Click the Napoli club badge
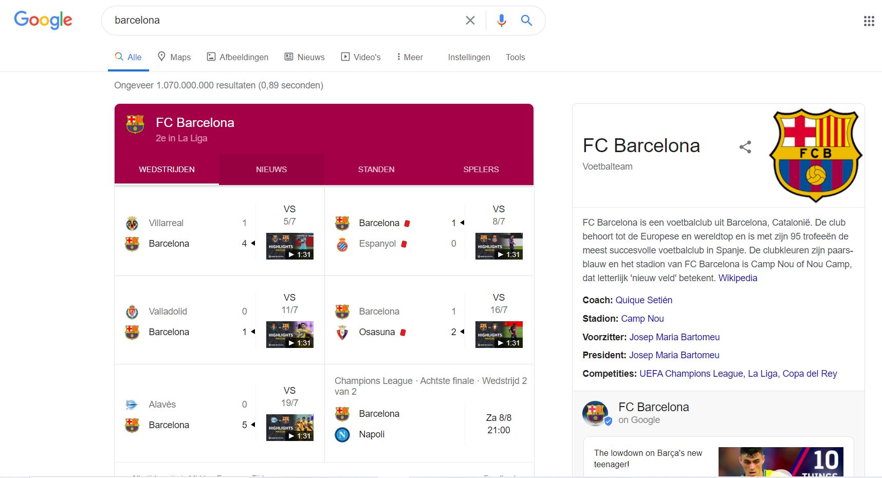This screenshot has width=882, height=478. tap(342, 435)
